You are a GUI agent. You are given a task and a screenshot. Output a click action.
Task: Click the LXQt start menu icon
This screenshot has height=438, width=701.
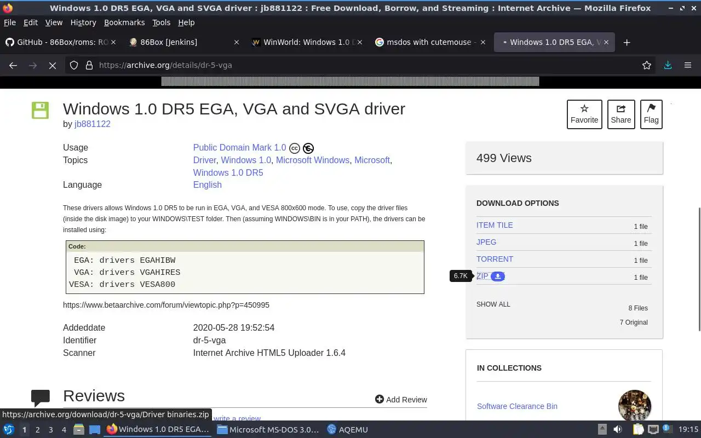9,429
